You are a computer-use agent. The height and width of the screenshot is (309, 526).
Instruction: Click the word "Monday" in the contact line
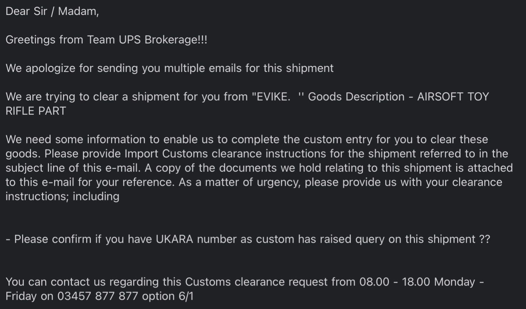point(454,282)
